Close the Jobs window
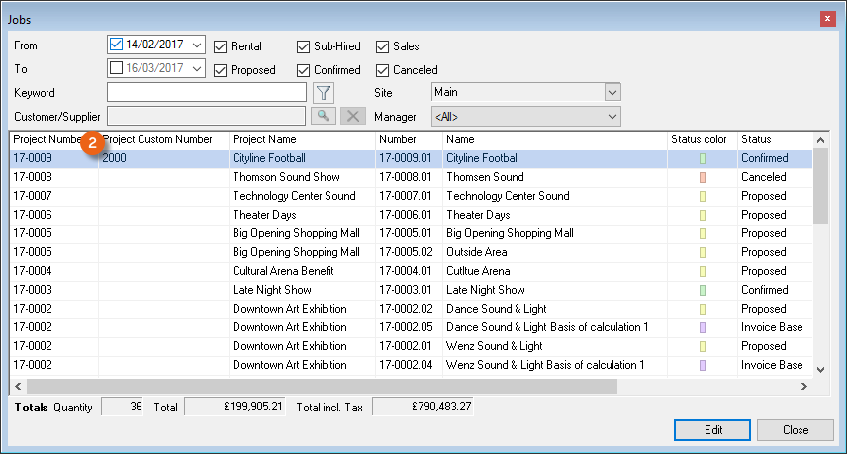This screenshot has width=847, height=454. click(x=827, y=19)
